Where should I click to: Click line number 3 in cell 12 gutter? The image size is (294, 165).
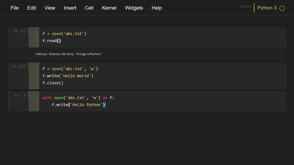click(x=37, y=83)
